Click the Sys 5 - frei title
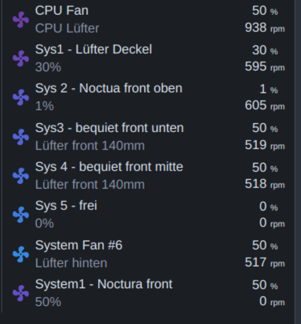 (66, 205)
